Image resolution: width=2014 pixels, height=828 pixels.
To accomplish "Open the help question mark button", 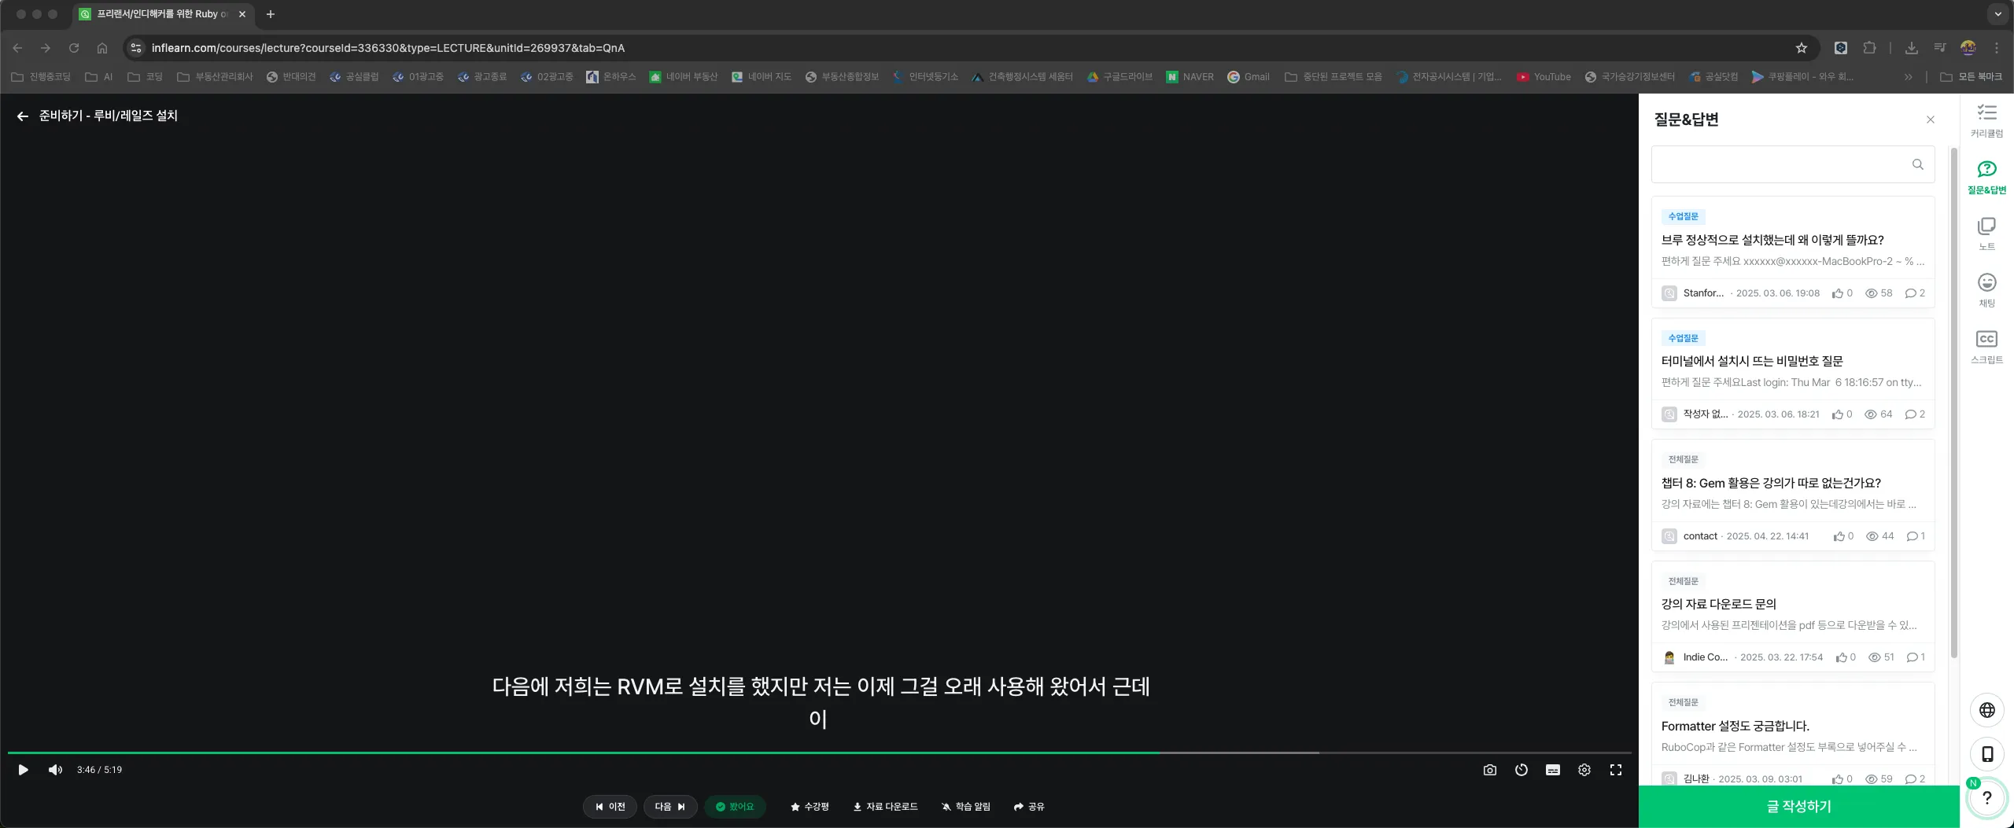I will pyautogui.click(x=1987, y=798).
